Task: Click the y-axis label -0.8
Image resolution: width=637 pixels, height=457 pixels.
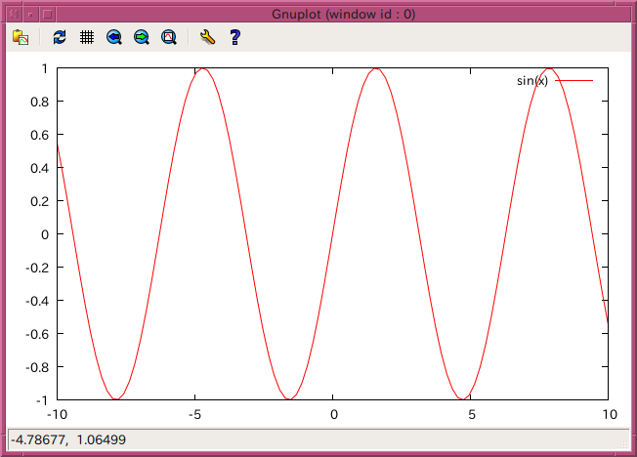Action: tap(37, 367)
